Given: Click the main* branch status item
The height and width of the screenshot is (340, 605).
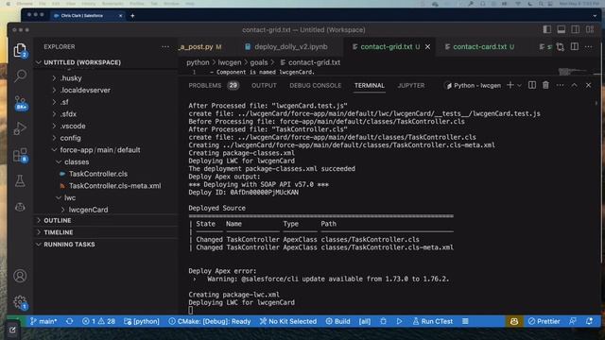Looking at the screenshot, I should tap(43, 321).
